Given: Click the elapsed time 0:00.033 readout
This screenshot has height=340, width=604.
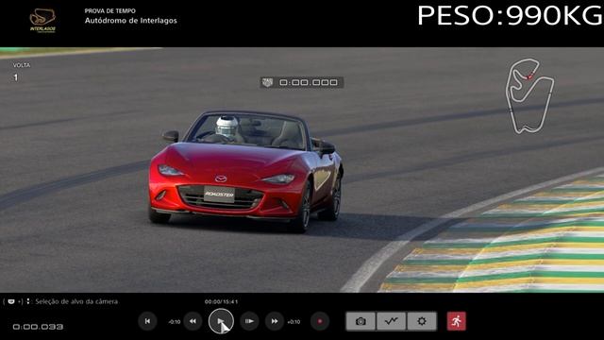Looking at the screenshot, I should [38, 327].
